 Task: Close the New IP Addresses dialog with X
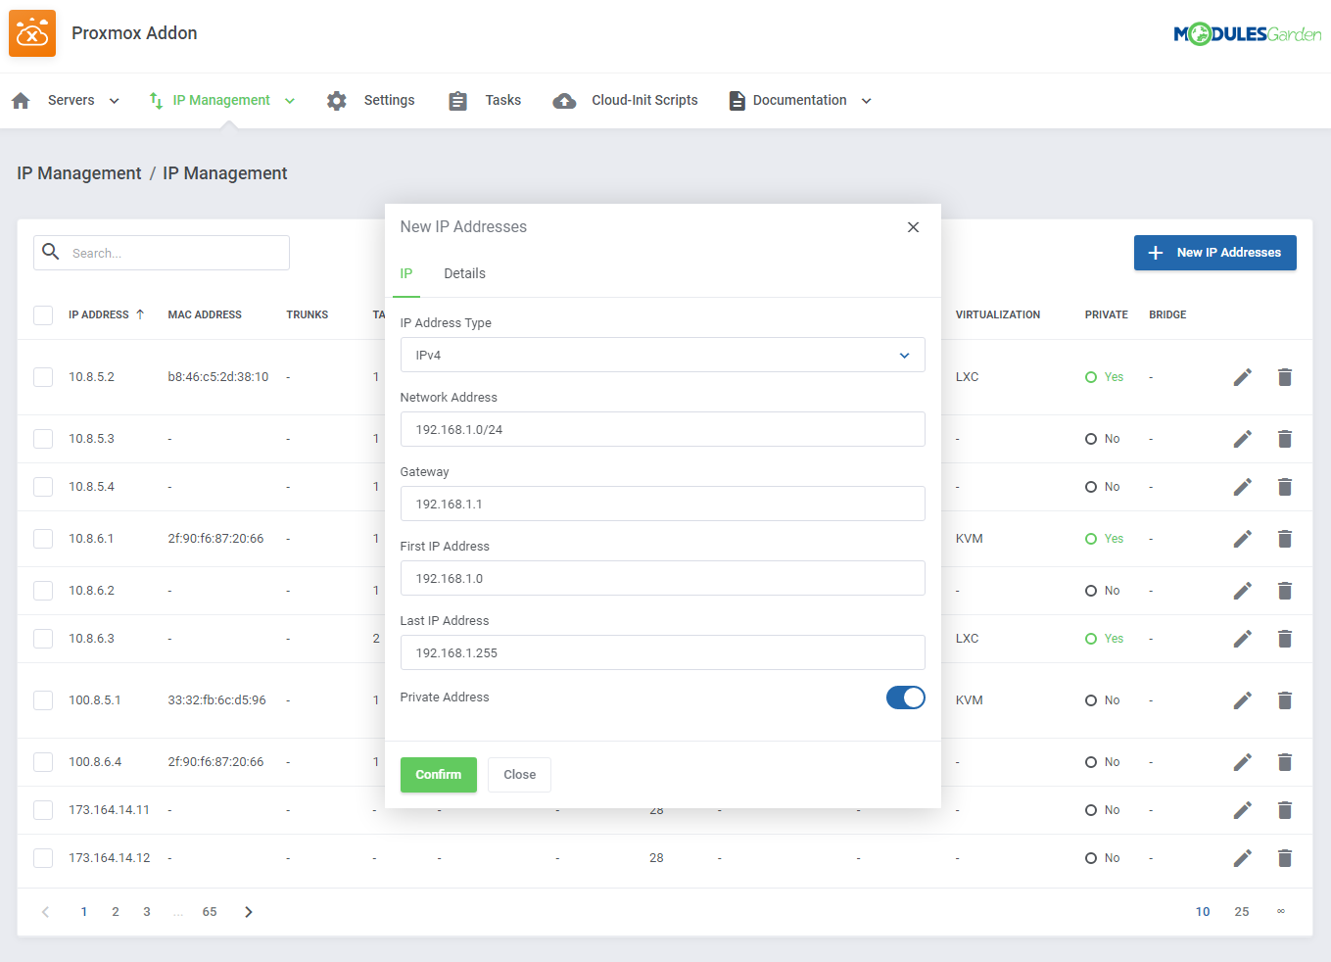pos(913,227)
